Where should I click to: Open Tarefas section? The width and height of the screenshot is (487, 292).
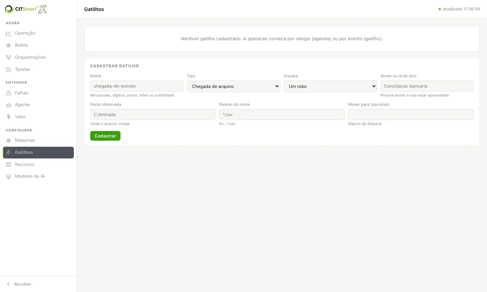pyautogui.click(x=38, y=69)
